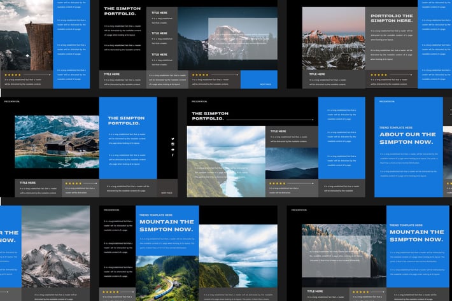Click the Flickr two-dot icon below Instagram
The width and height of the screenshot is (452, 301).
(x=173, y=150)
